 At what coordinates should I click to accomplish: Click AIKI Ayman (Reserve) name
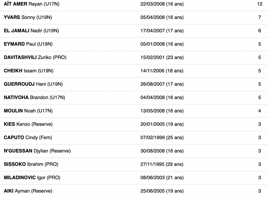point(28,191)
